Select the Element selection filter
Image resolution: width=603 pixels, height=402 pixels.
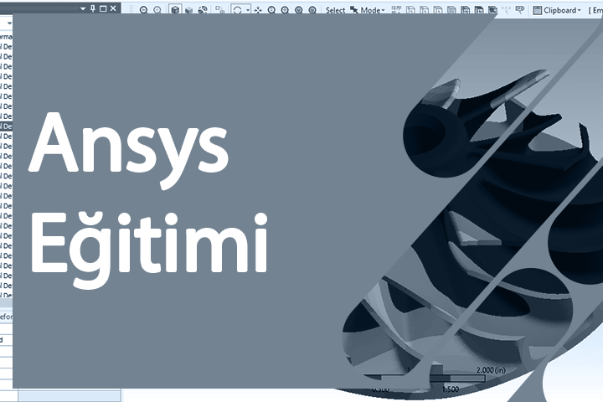493,10
